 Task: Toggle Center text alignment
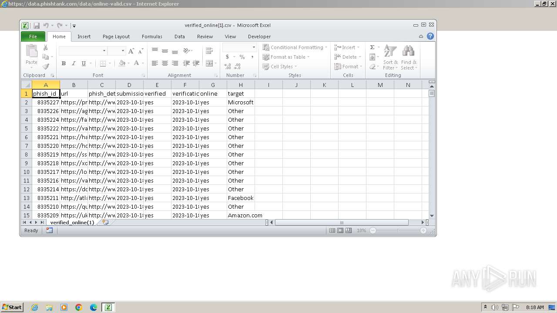click(165, 63)
